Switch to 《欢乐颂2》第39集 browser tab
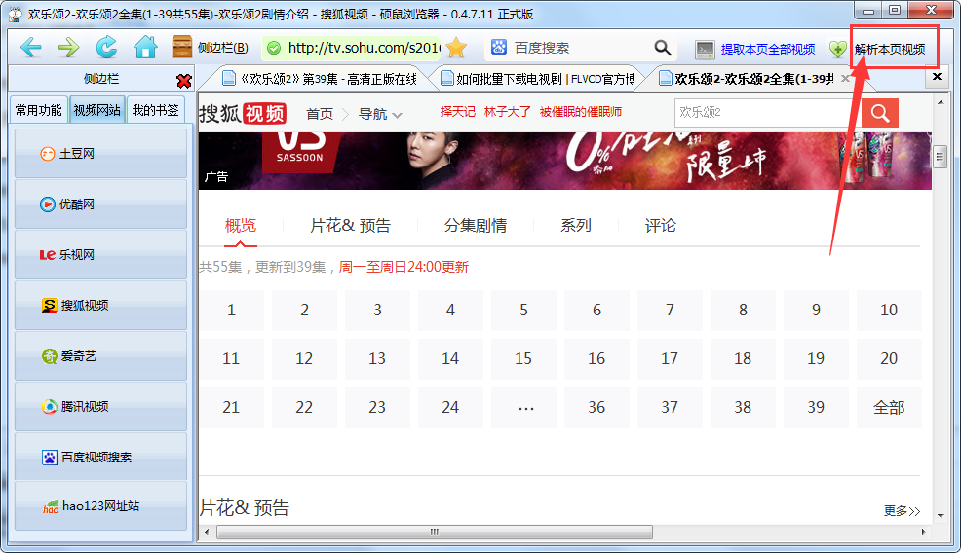Viewport: 961px width, 553px height. (319, 79)
